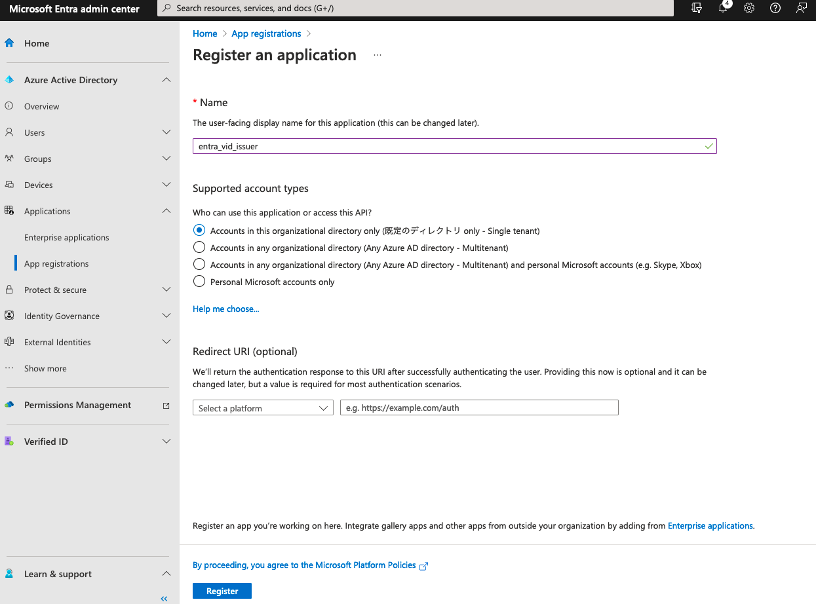Open Permissions Management external link icon

166,406
